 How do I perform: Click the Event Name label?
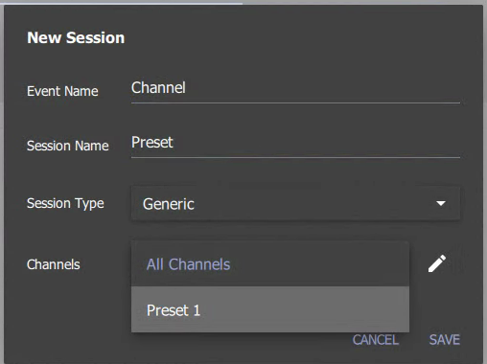62,91
